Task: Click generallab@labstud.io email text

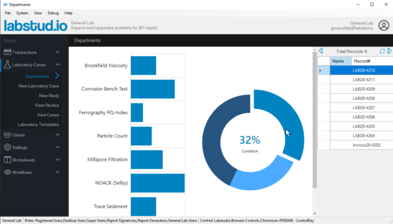Action: click(352, 28)
